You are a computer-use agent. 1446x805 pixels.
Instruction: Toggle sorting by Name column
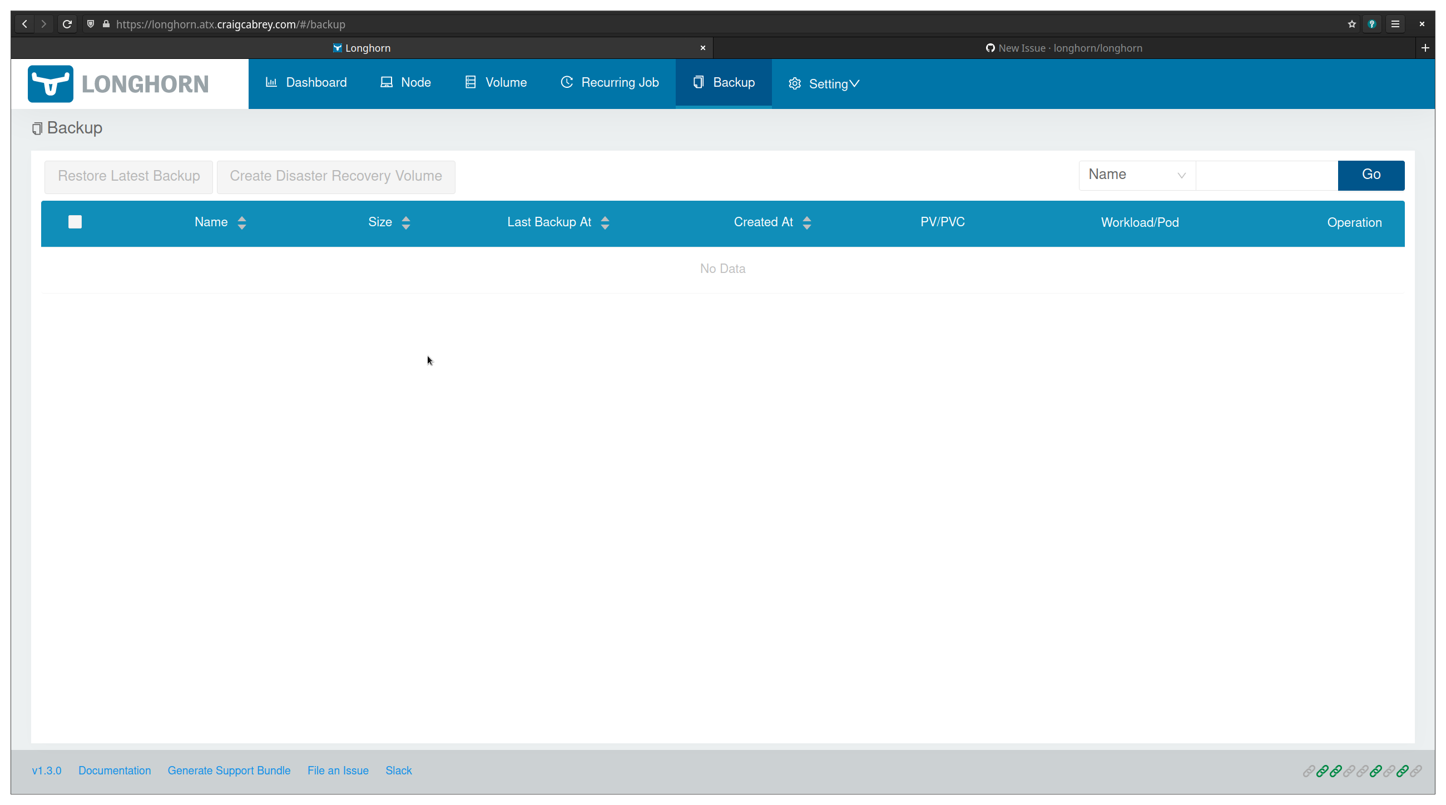tap(242, 222)
